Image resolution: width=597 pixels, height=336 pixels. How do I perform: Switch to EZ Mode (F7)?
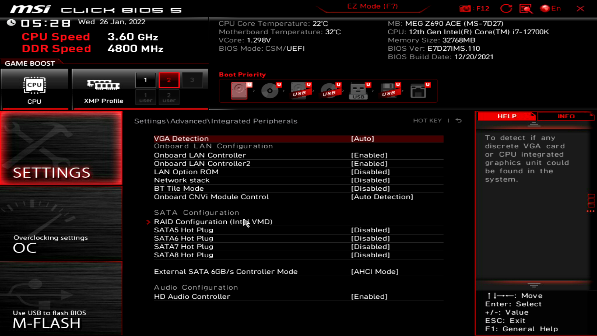372,6
